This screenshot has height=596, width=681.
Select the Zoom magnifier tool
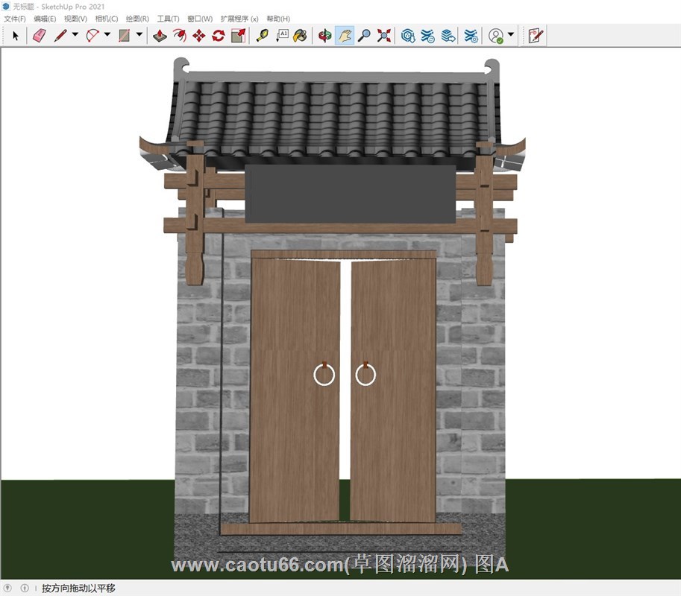pos(364,35)
